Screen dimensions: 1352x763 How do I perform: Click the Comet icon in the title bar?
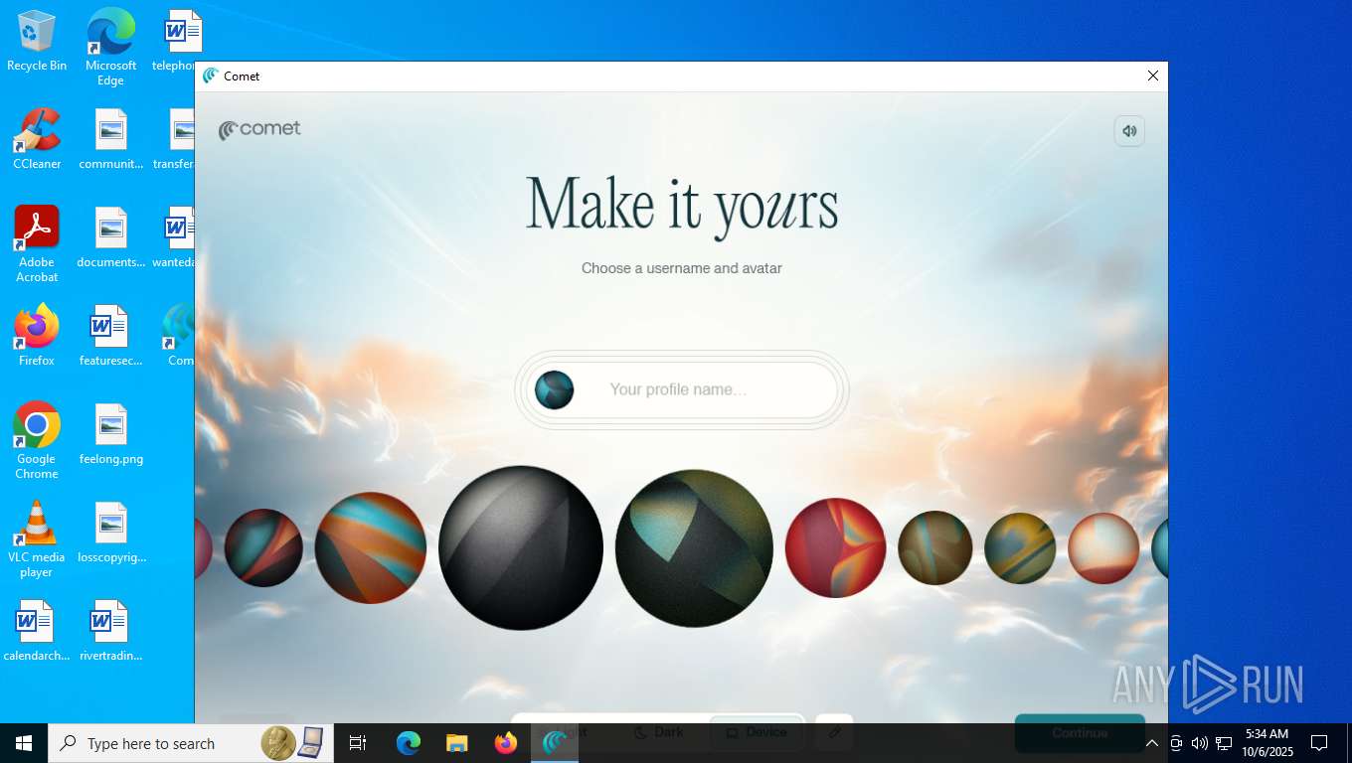(x=210, y=76)
